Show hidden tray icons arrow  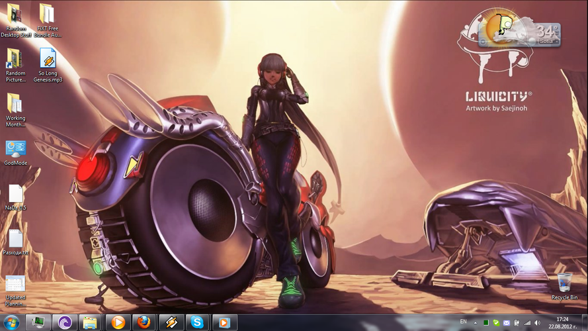coord(476,323)
